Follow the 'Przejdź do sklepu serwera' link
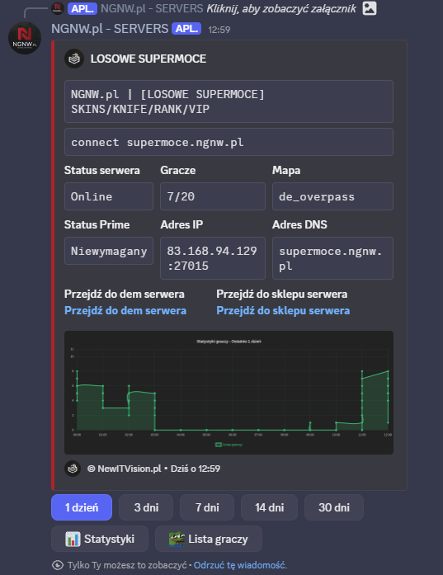443x575 pixels. pos(283,311)
